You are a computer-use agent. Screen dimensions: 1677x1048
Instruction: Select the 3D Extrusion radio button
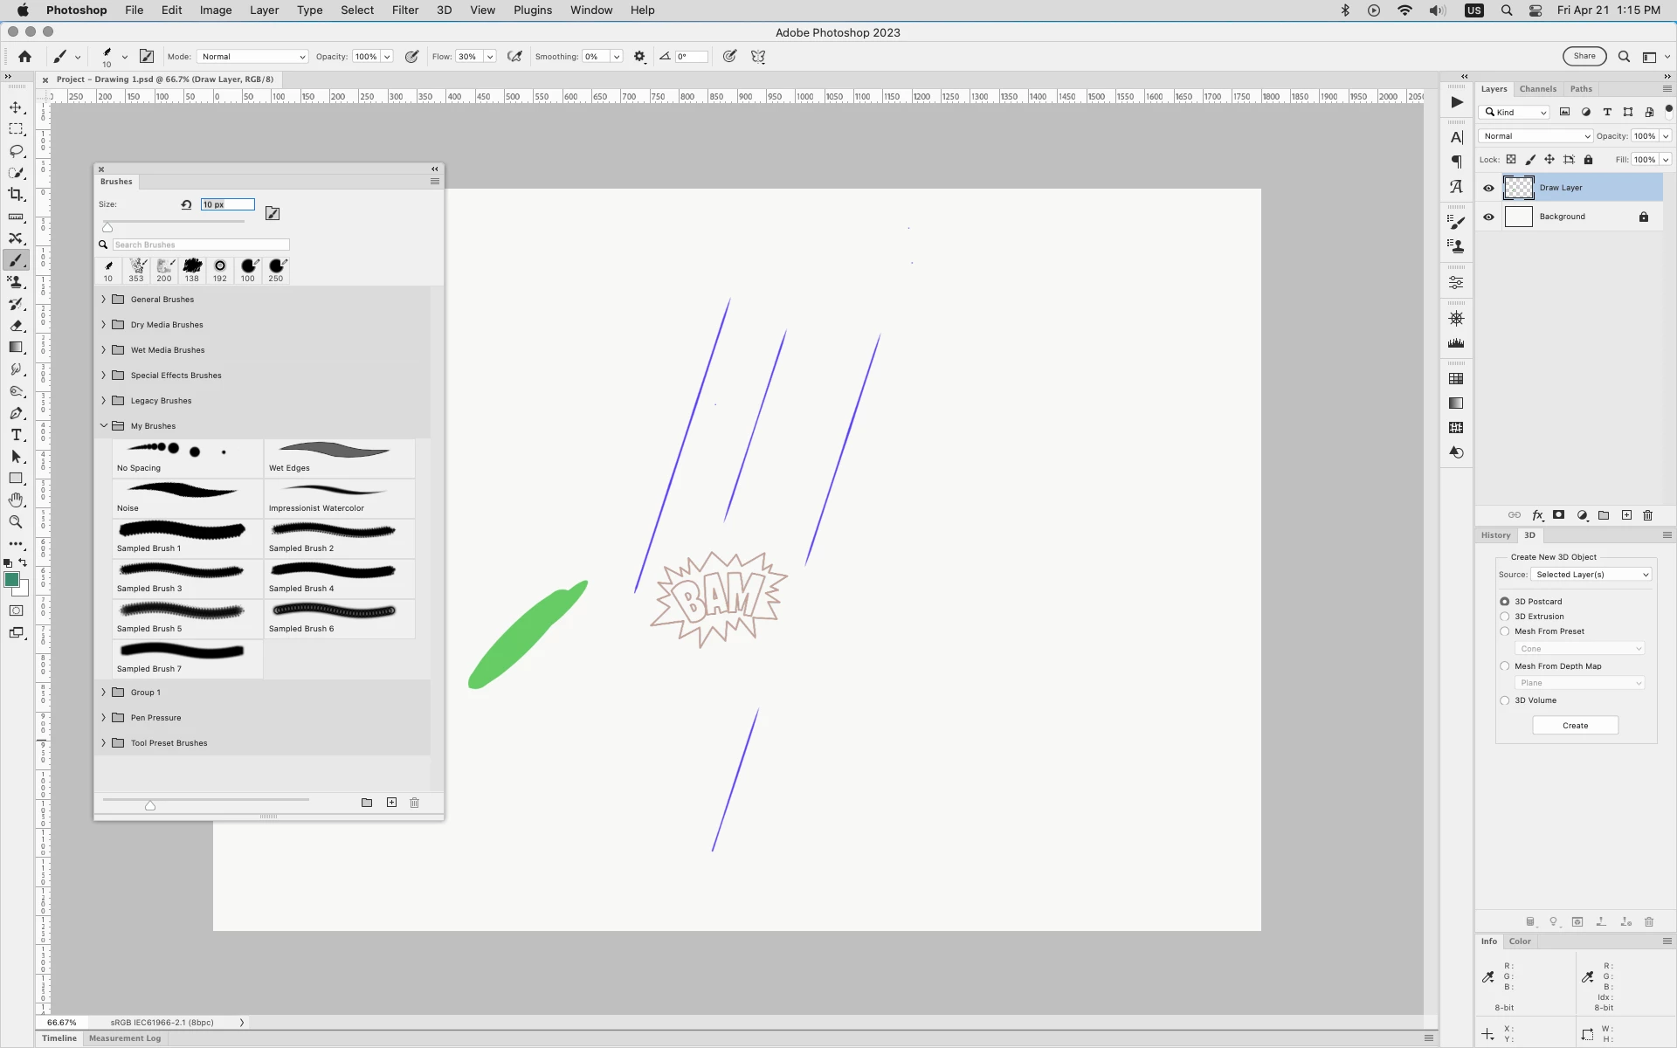click(x=1504, y=617)
